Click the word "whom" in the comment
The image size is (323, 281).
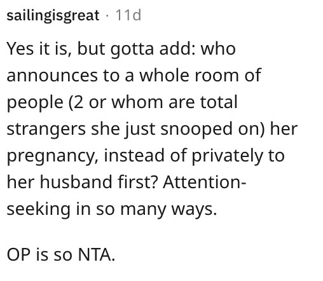(x=137, y=102)
